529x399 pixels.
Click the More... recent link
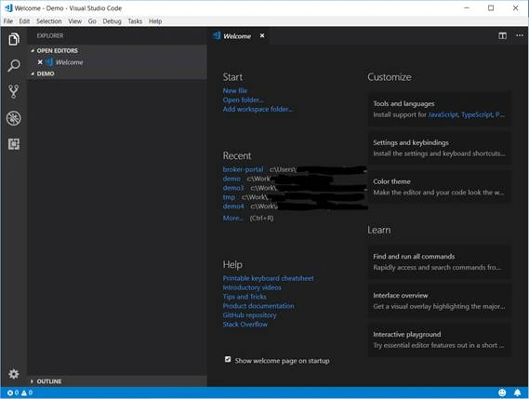click(x=232, y=218)
